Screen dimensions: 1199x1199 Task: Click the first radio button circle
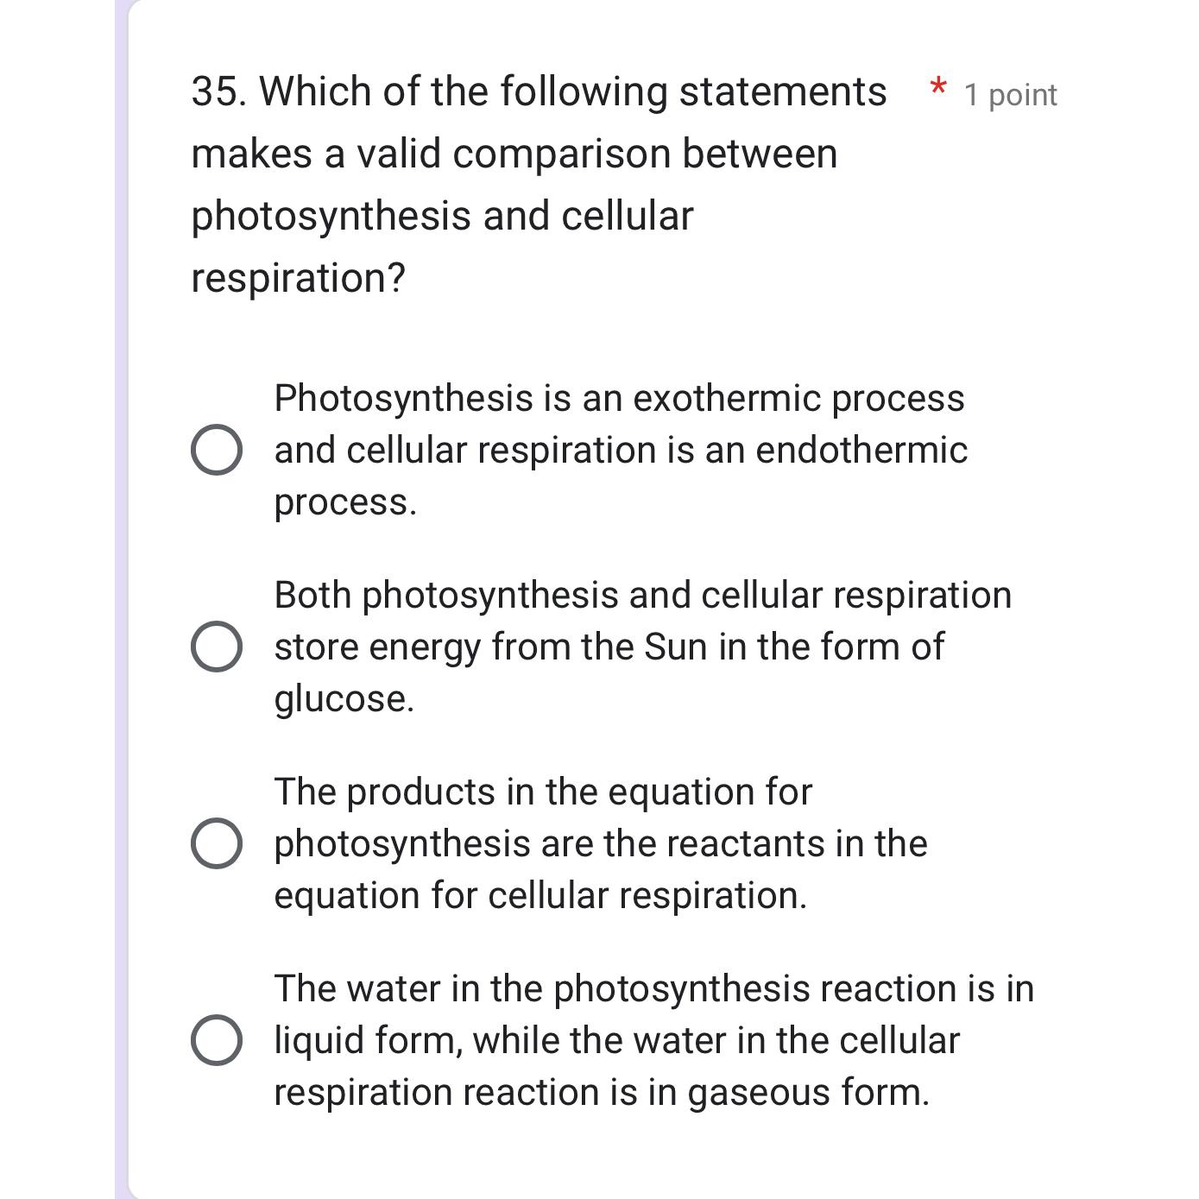pyautogui.click(x=218, y=449)
